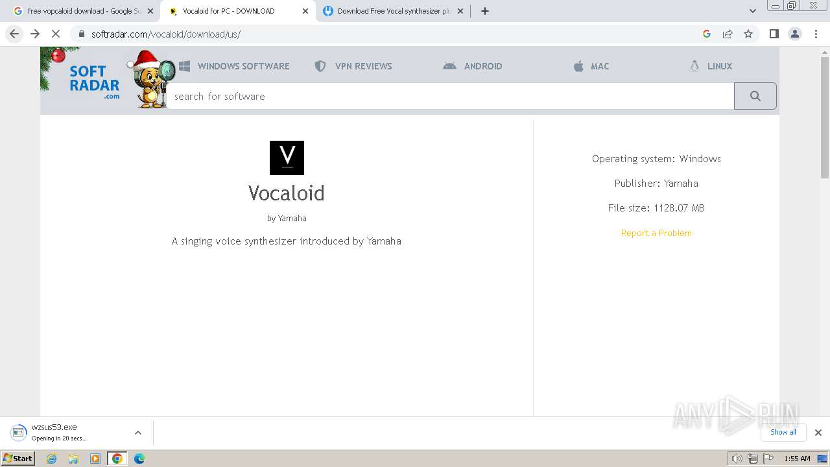Launch Internet Explorer from taskbar
This screenshot has width=830, height=467.
click(52, 459)
